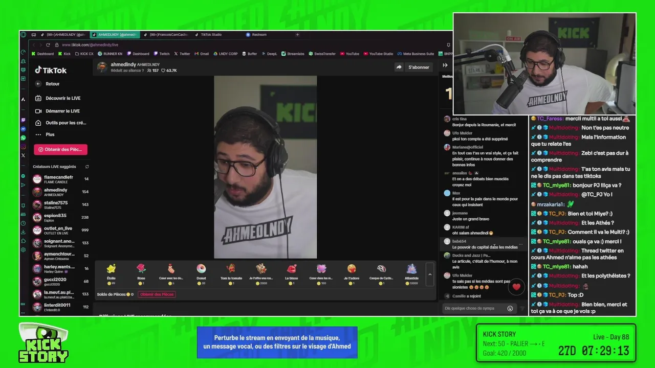Open Twitch icon in browser sidebar
Screen dimensions: 655x368
tap(23, 120)
